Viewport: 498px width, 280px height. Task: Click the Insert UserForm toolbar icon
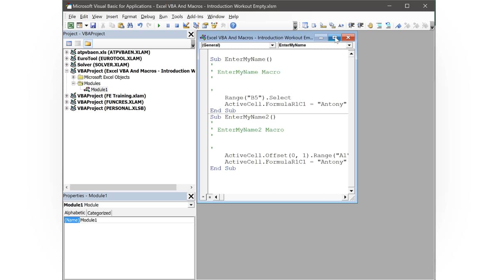tap(79, 25)
